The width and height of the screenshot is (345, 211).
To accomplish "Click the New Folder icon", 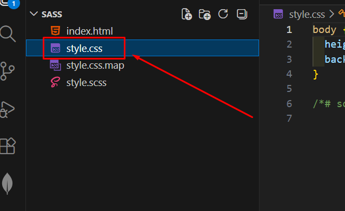I will click(x=204, y=15).
